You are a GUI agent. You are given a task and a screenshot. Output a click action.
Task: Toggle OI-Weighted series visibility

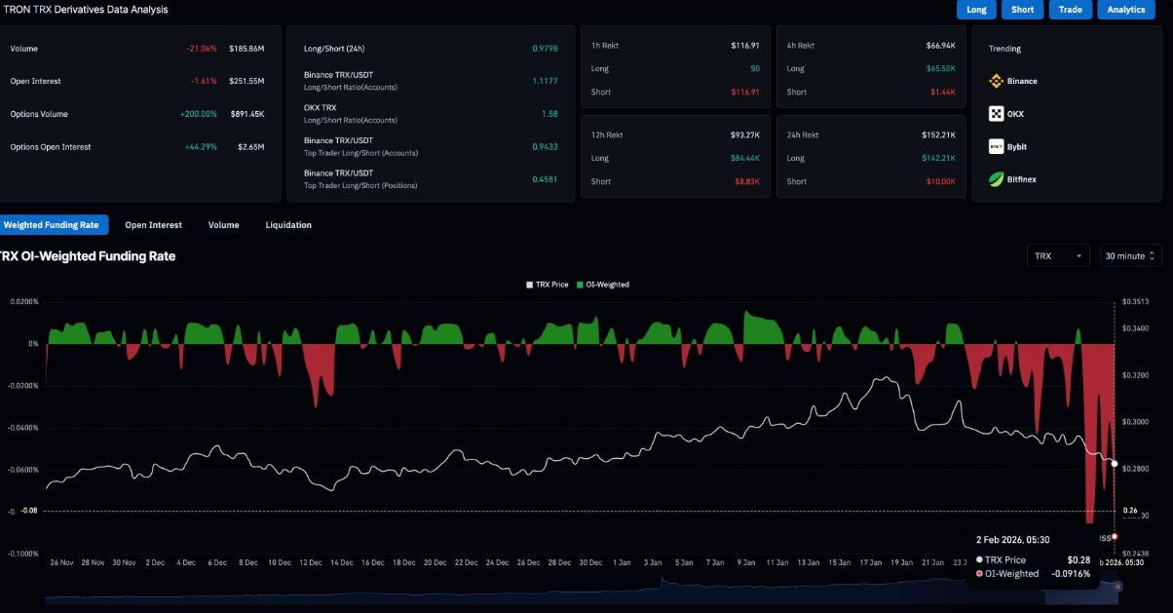[606, 284]
